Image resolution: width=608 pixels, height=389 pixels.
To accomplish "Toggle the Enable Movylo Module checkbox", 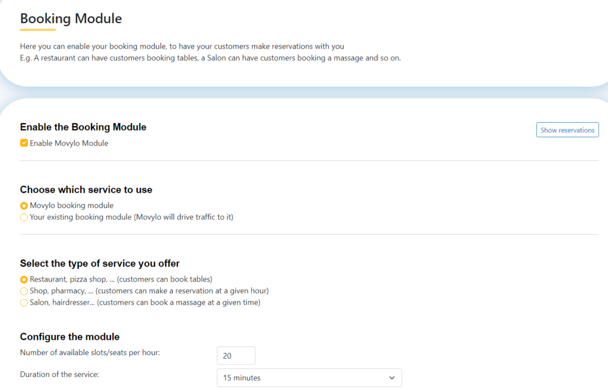I will pyautogui.click(x=24, y=143).
